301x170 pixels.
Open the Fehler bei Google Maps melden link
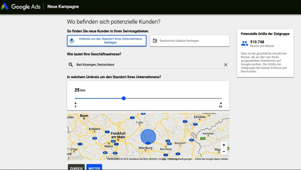tap(211, 159)
